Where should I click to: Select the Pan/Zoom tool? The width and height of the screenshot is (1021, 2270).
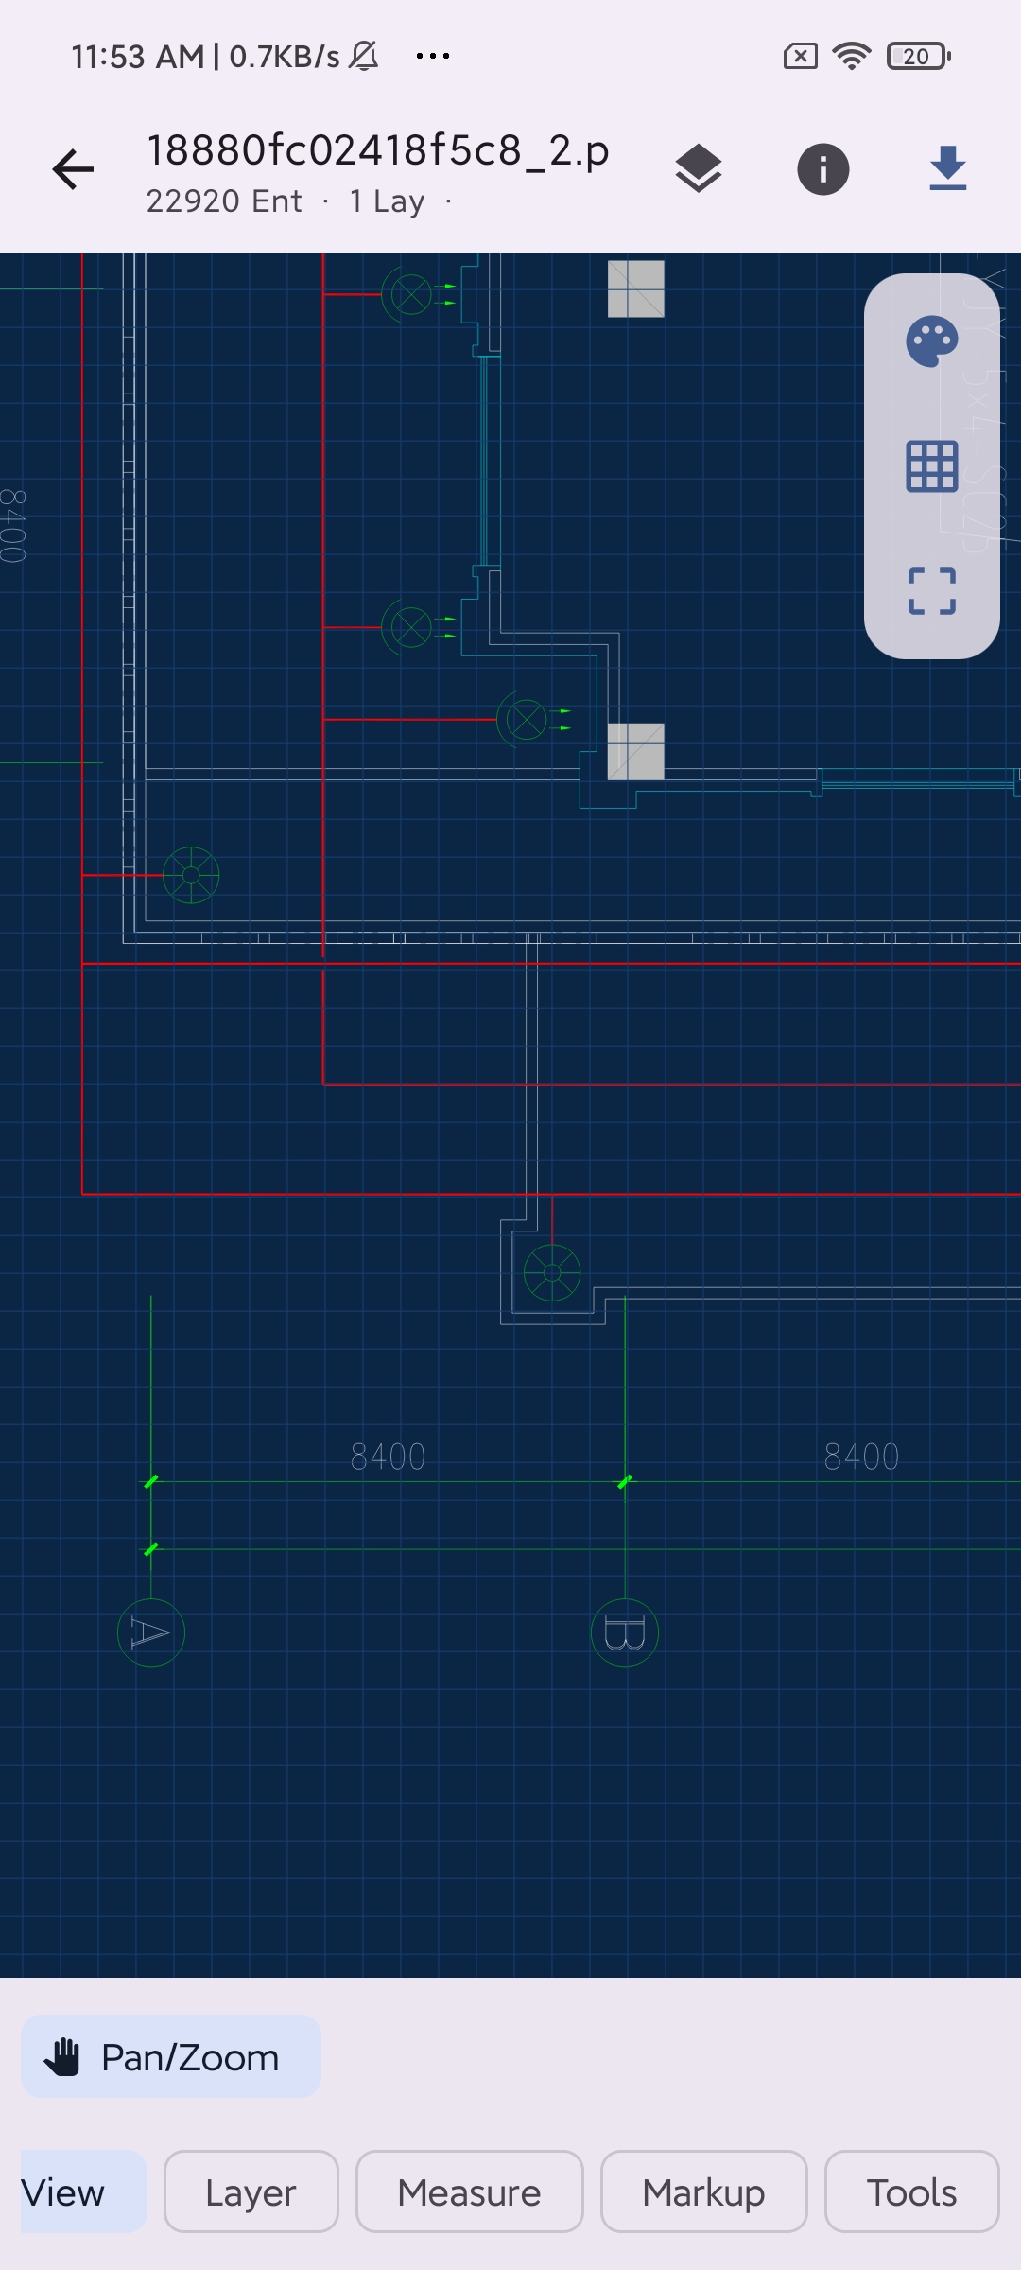click(171, 2056)
